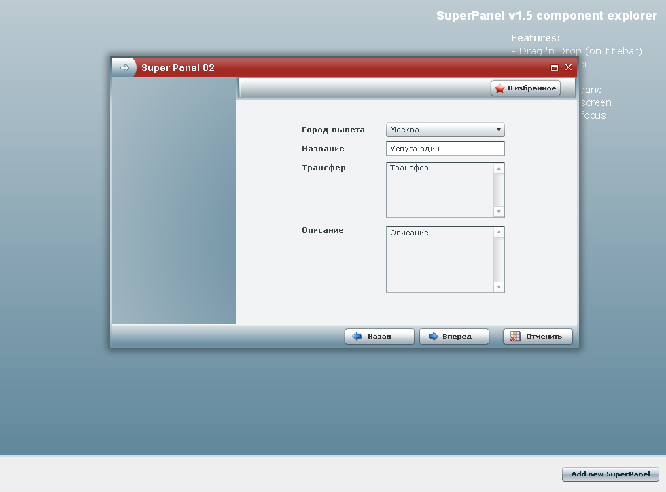Click the blue left arrow icon on Назад

(x=357, y=337)
